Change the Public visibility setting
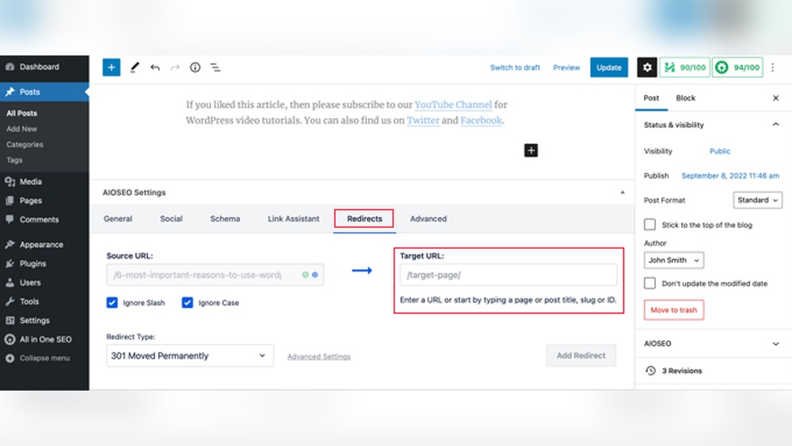Image resolution: width=792 pixels, height=446 pixels. [x=720, y=151]
